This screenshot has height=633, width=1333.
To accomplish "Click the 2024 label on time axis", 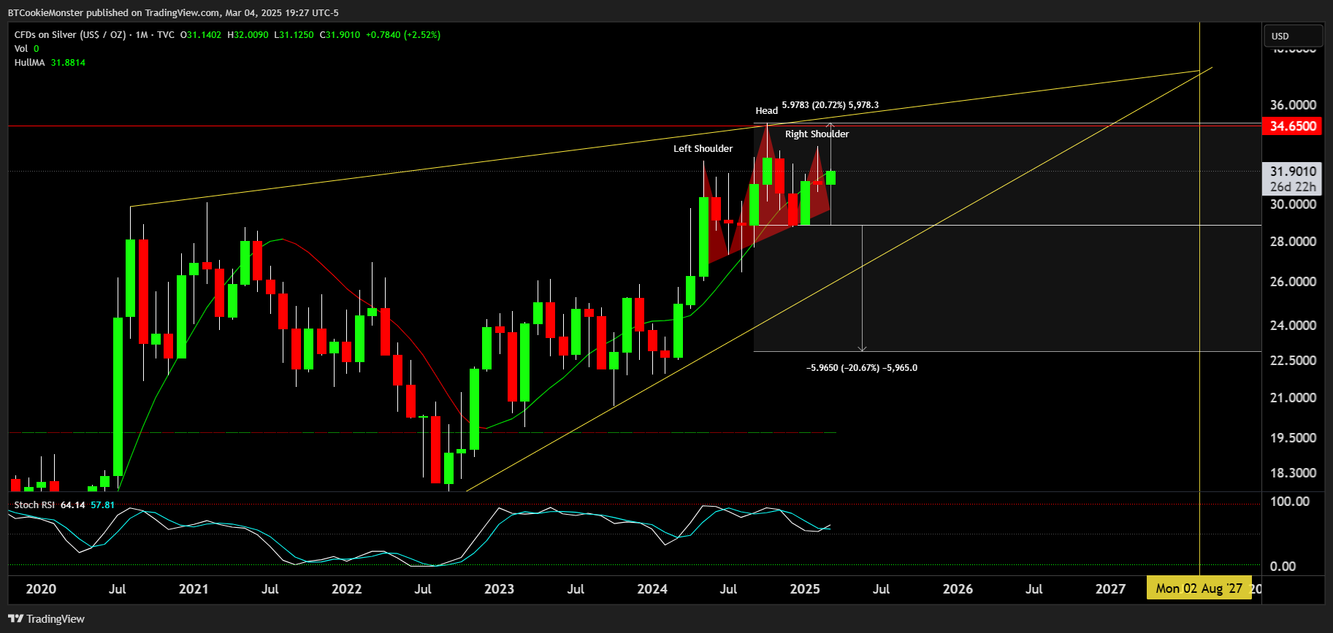I will coord(652,589).
